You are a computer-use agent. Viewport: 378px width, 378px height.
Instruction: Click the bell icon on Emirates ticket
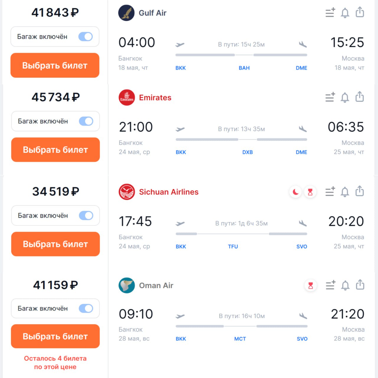click(x=345, y=97)
